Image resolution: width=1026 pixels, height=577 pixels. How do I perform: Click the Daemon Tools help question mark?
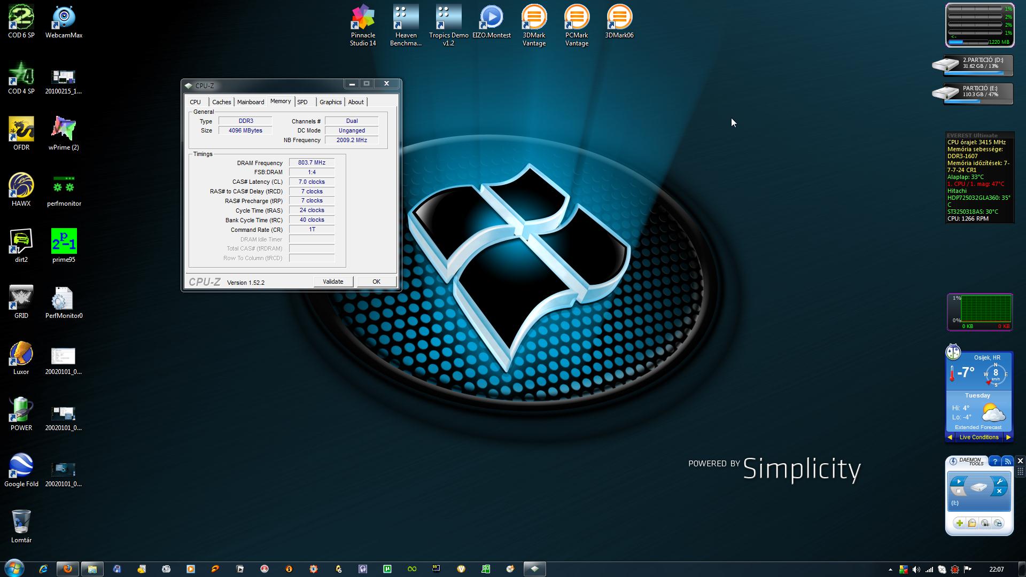(x=995, y=461)
